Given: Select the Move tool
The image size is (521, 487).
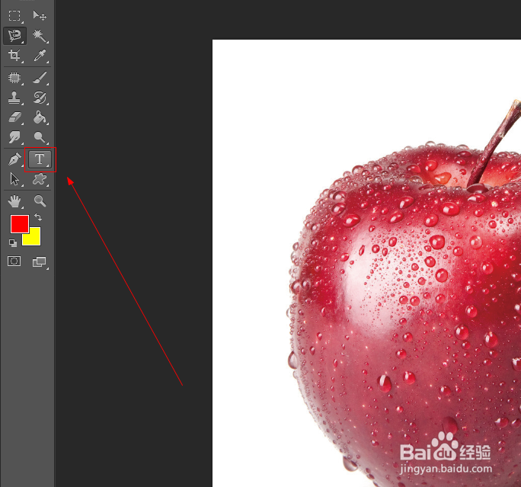Looking at the screenshot, I should [40, 16].
